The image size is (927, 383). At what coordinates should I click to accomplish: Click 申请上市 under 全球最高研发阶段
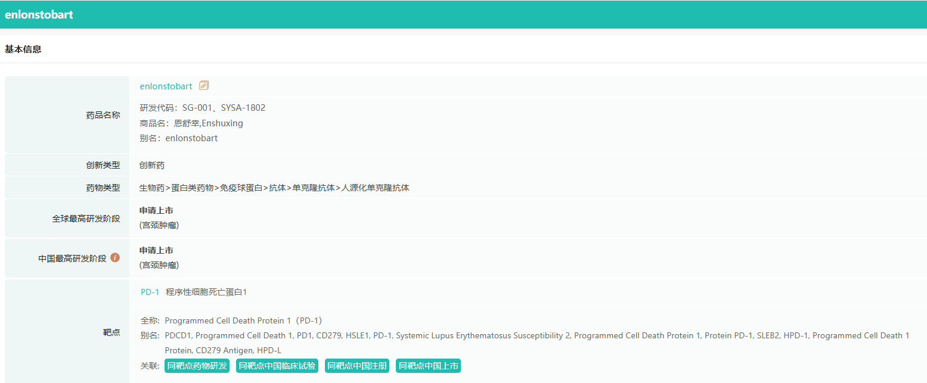click(x=156, y=210)
